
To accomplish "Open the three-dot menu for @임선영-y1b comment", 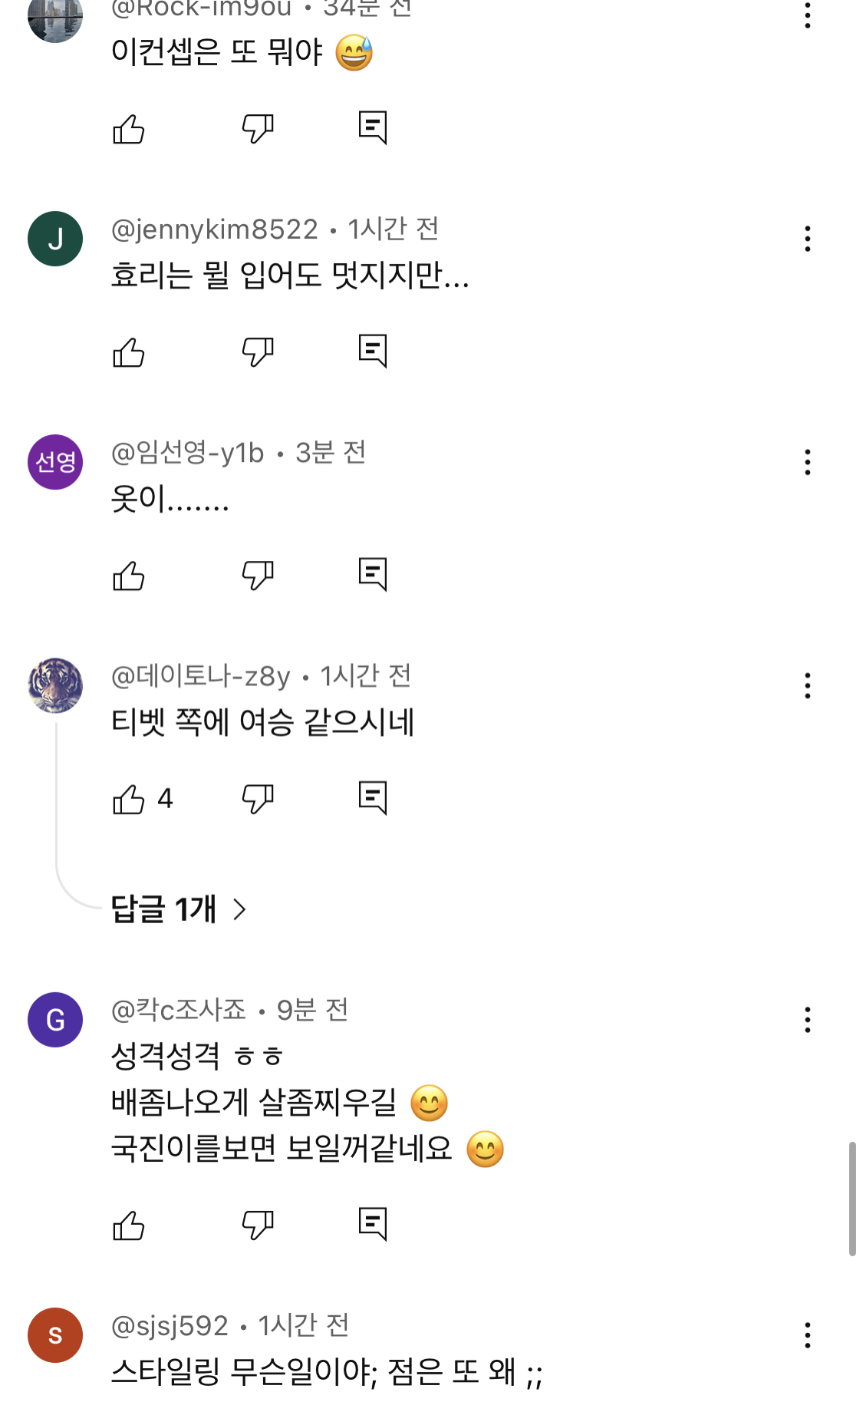I will [808, 462].
